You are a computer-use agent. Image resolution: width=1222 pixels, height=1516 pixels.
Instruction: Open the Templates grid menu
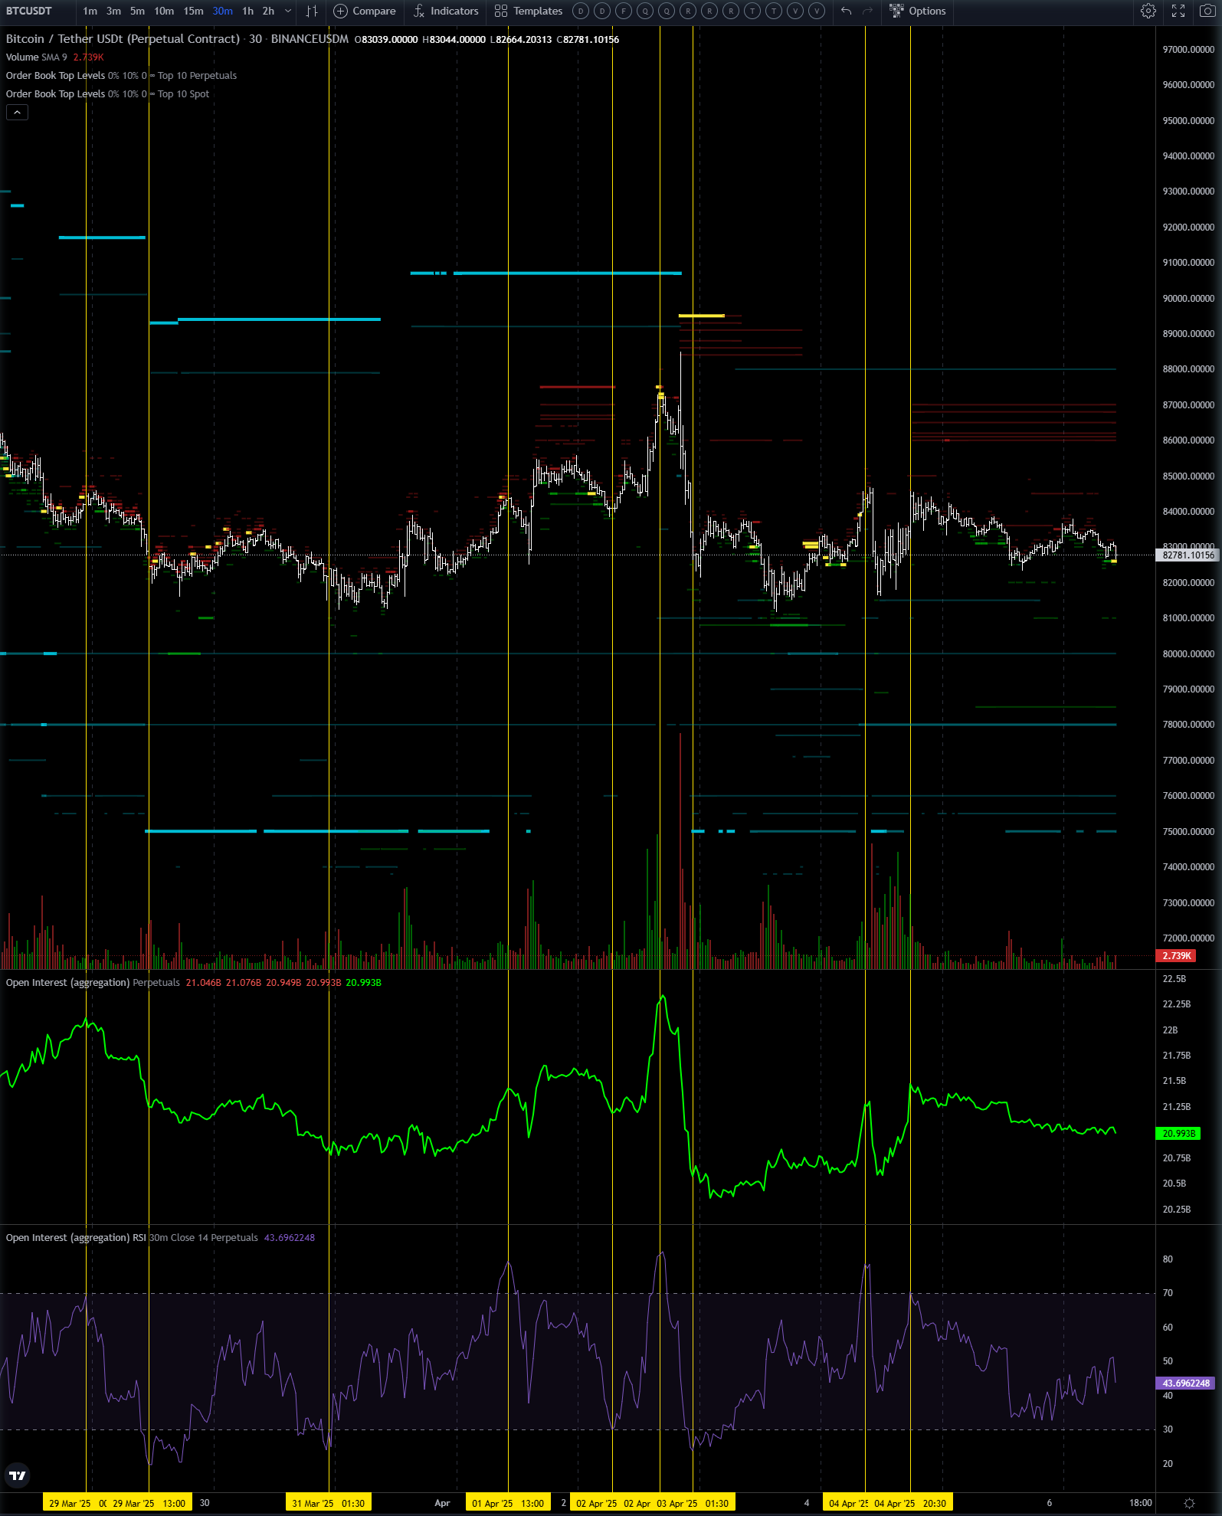tap(529, 11)
